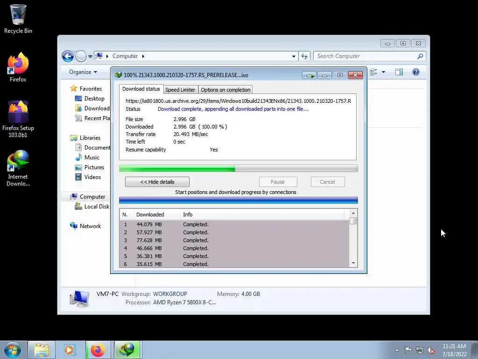Expand the address bar history dropdown
The image size is (478, 359).
(294, 56)
